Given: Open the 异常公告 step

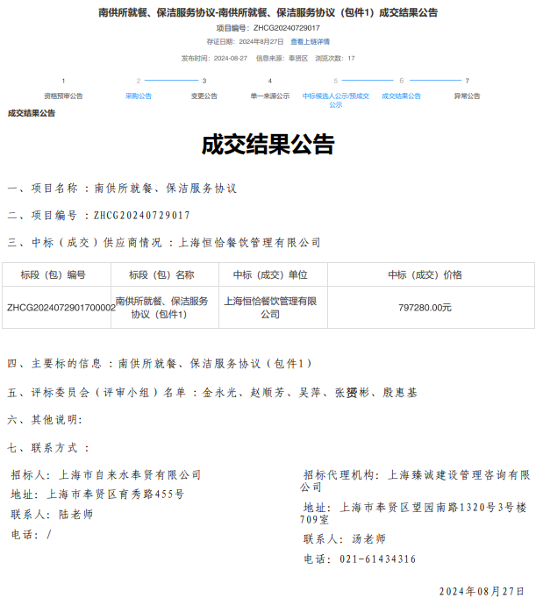Looking at the screenshot, I should (467, 96).
